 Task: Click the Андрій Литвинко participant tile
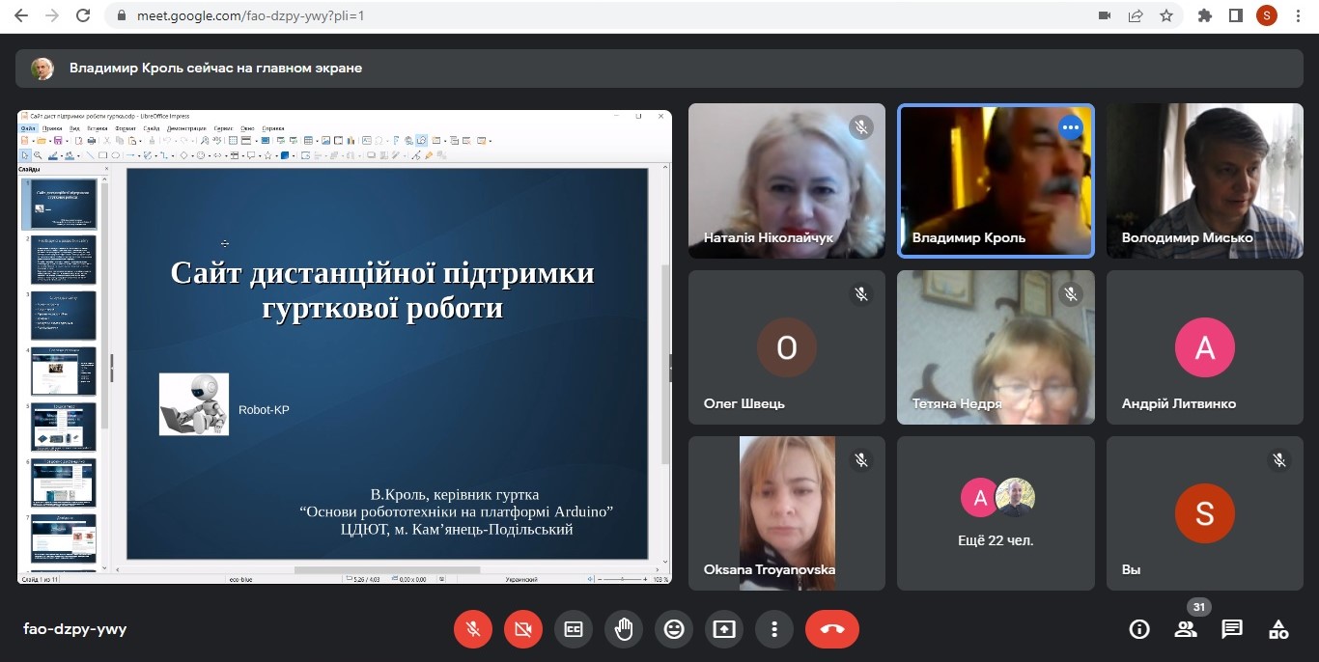point(1205,347)
